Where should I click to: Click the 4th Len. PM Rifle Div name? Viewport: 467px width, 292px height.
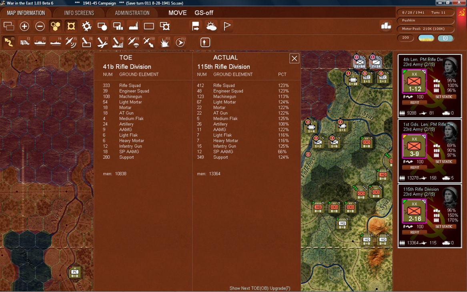pos(423,59)
